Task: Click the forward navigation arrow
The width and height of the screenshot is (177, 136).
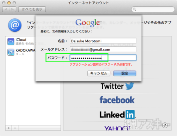Action: point(13,9)
